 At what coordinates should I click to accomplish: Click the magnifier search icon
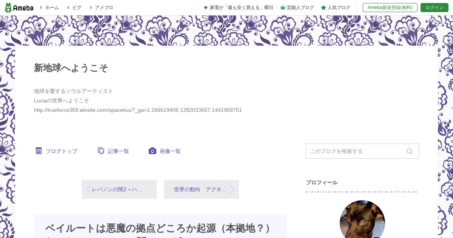click(410, 151)
